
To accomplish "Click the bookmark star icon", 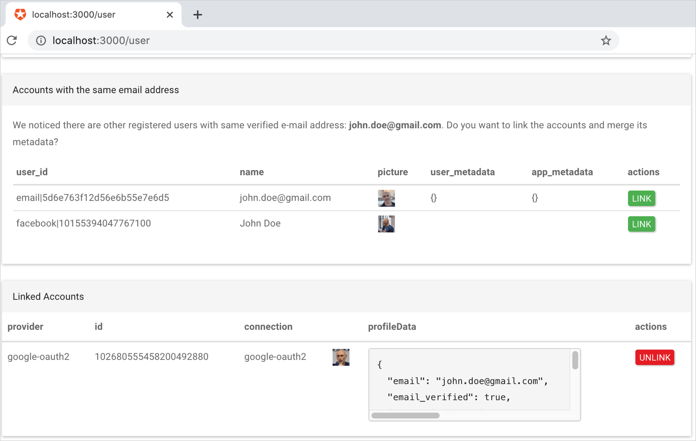I will (x=606, y=40).
